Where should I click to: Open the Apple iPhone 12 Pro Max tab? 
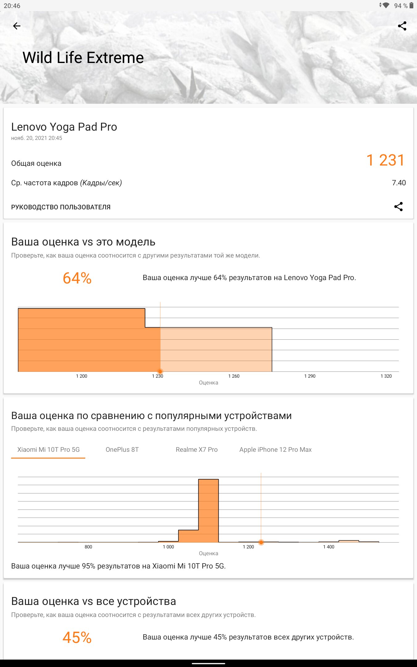275,450
